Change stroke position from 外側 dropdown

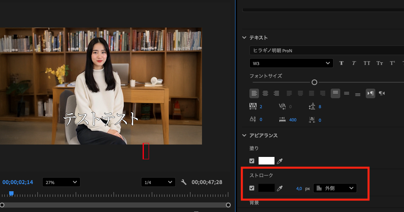click(335, 188)
